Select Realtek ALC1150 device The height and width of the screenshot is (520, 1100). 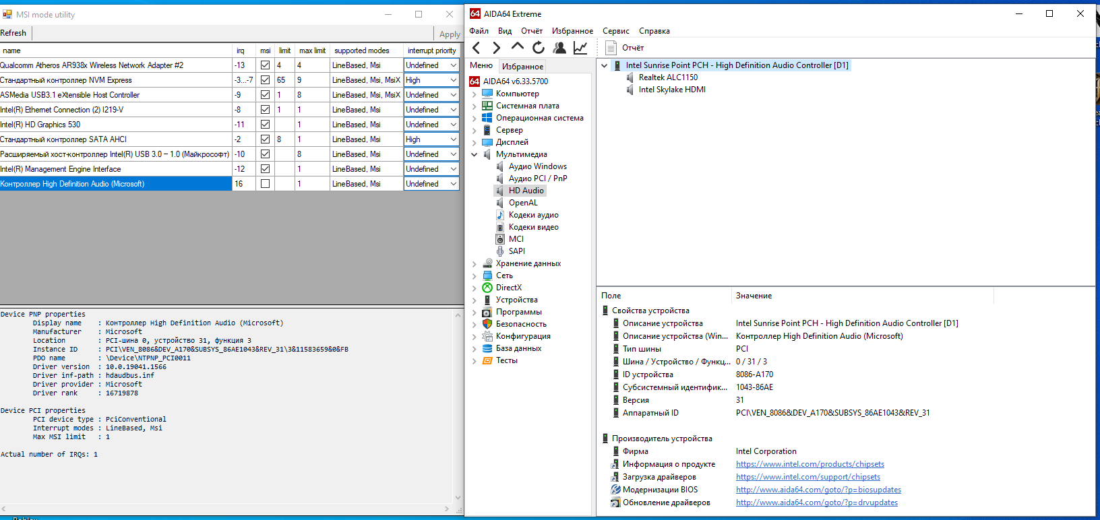(x=668, y=77)
